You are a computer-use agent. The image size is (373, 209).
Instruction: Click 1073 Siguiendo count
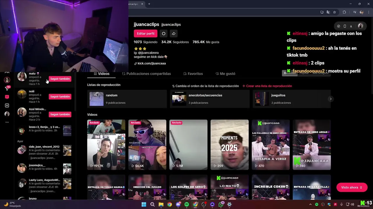pyautogui.click(x=145, y=42)
